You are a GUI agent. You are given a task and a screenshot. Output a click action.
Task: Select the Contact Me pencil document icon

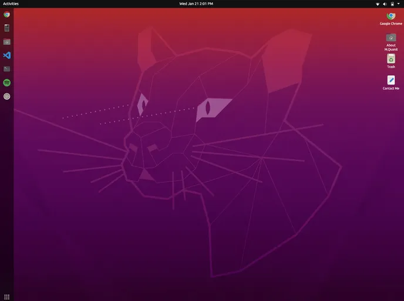(x=390, y=80)
